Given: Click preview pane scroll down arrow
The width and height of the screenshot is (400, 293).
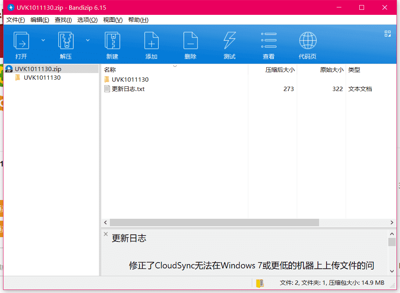Looking at the screenshot, I should tap(392, 272).
